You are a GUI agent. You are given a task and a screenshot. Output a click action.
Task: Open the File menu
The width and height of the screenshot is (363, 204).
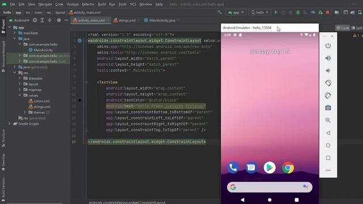(12, 4)
